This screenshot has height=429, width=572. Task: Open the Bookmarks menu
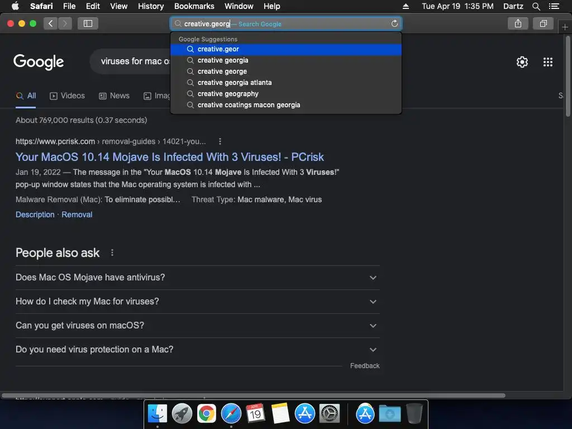(x=194, y=6)
